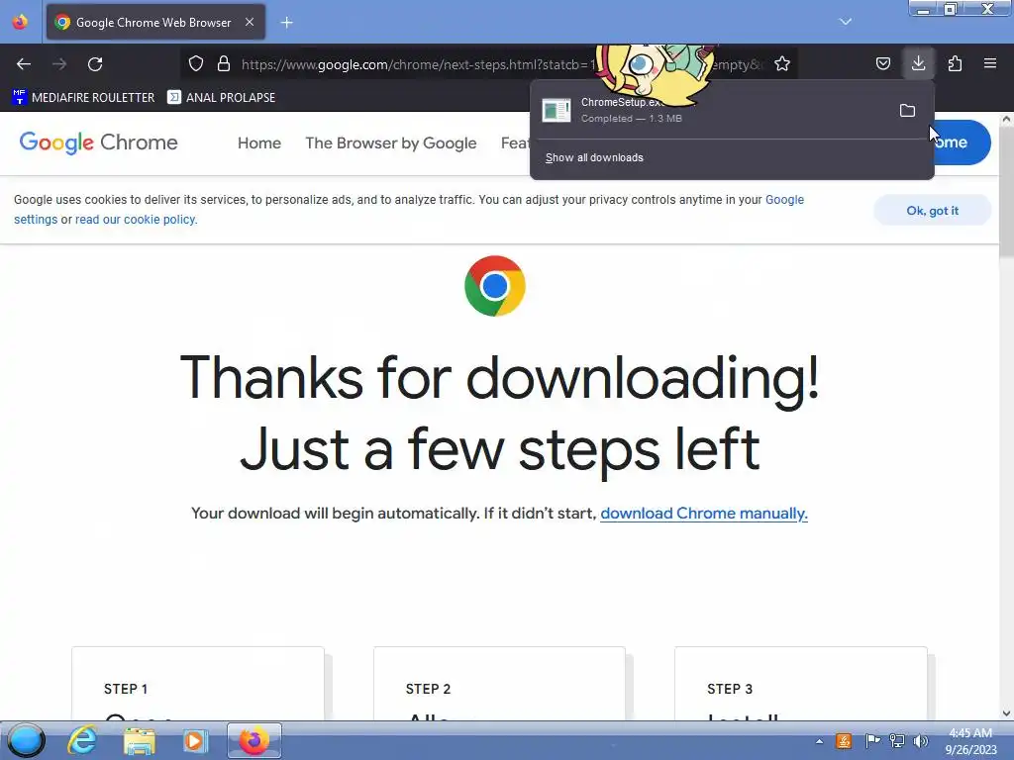
Task: Select the Google Chrome Web Browser tab
Action: point(155,22)
